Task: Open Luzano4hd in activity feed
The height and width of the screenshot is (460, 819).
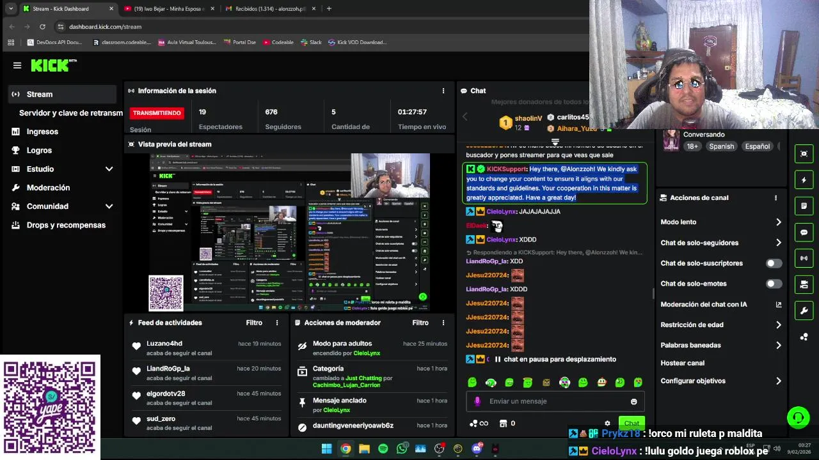Action: [164, 344]
